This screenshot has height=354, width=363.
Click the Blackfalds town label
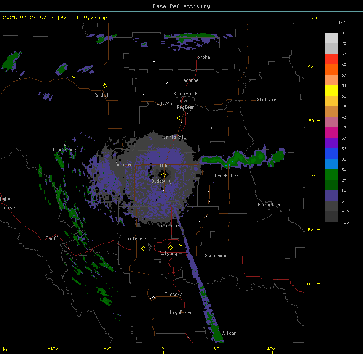(186, 94)
